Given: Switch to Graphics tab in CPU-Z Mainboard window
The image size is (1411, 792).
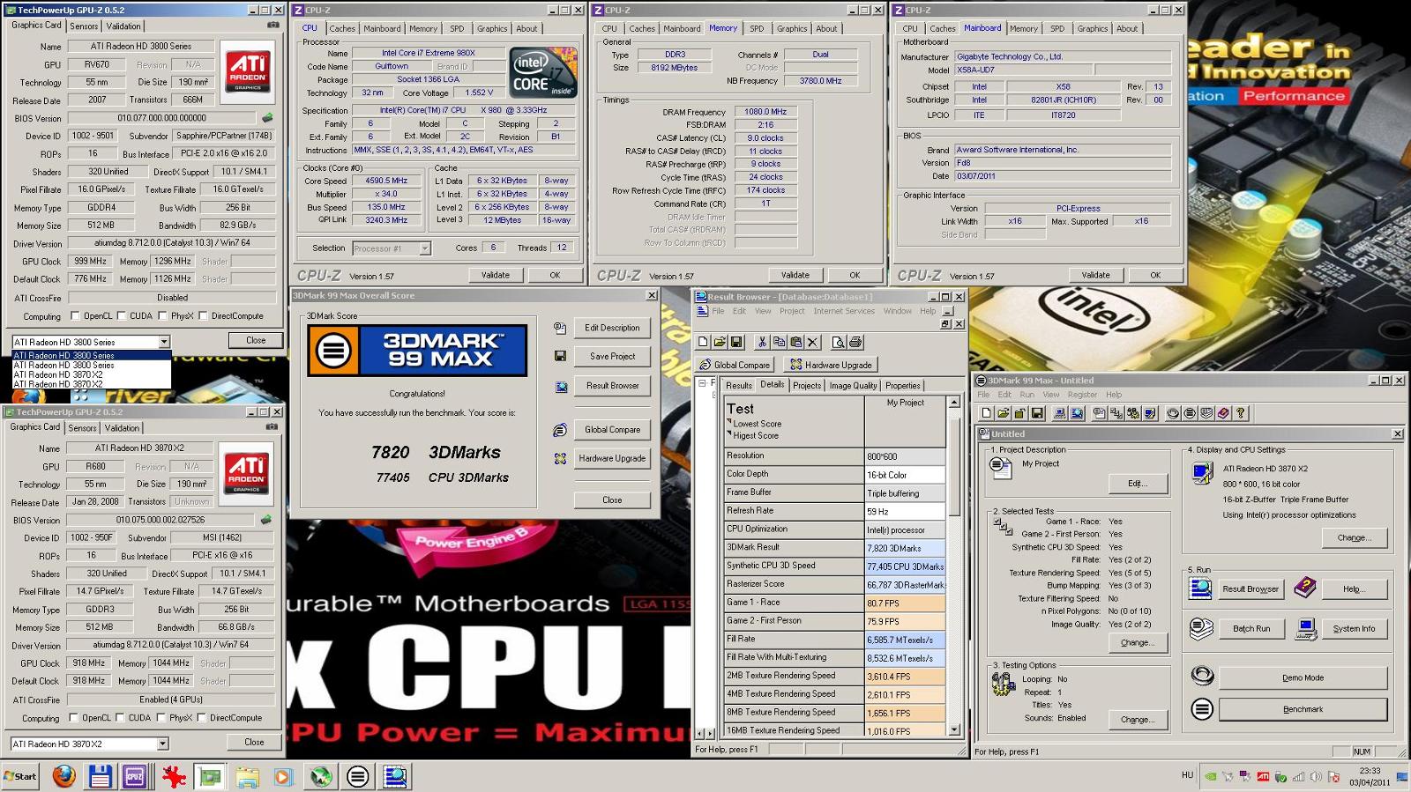Looking at the screenshot, I should (x=1092, y=28).
